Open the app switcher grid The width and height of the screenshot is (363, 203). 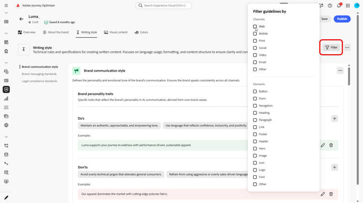coord(348,6)
